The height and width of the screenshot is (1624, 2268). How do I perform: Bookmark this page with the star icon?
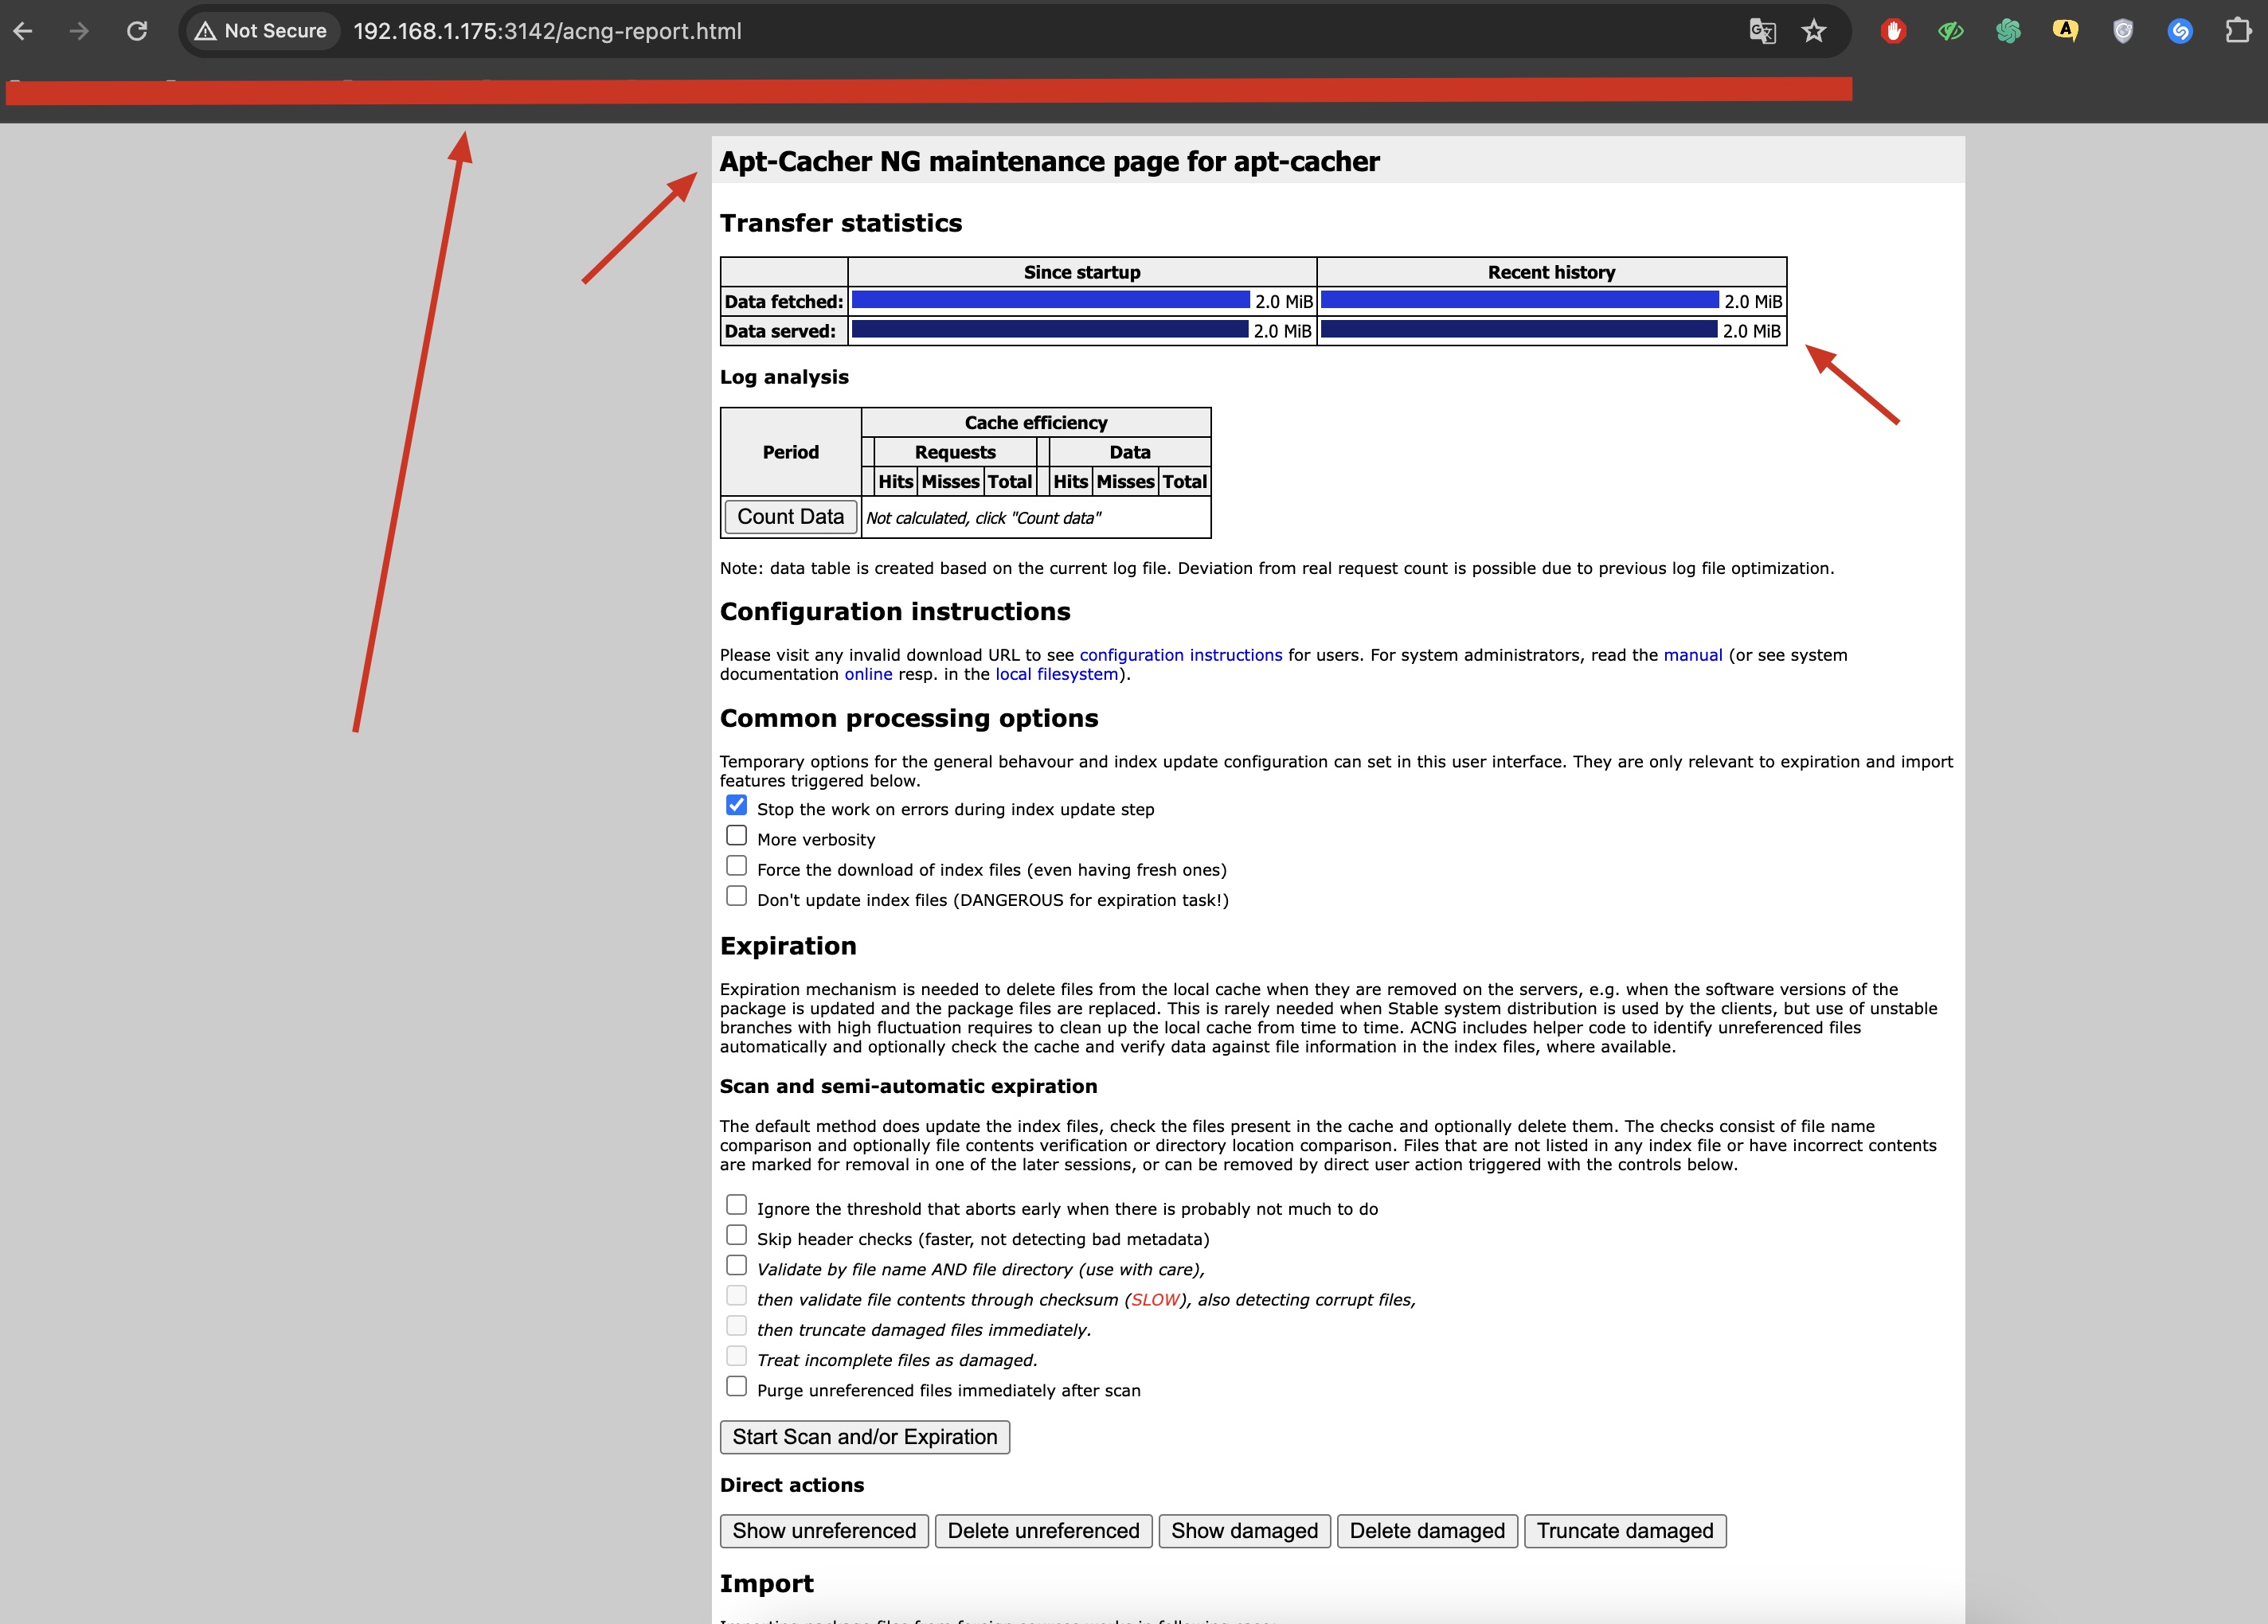(1813, 31)
